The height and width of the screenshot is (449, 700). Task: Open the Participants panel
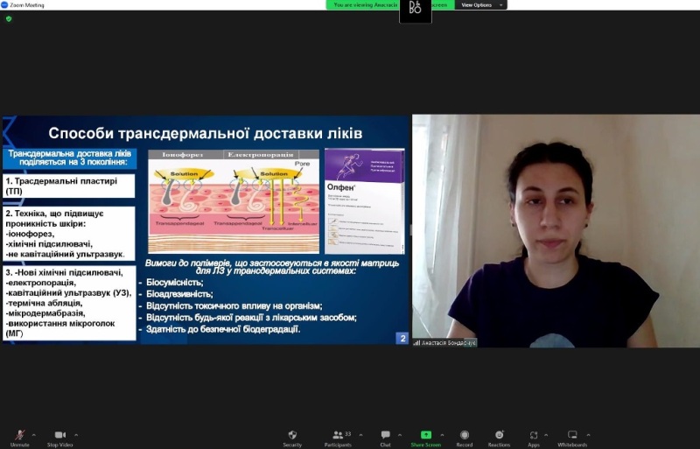[338, 438]
